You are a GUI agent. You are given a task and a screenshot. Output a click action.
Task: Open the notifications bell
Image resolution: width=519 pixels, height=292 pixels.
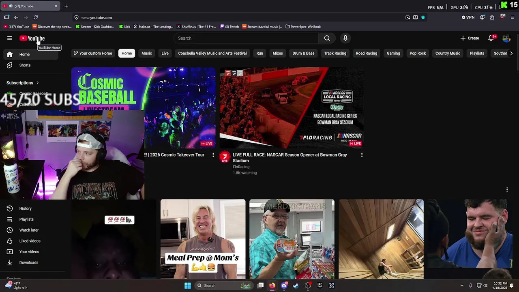click(x=491, y=38)
